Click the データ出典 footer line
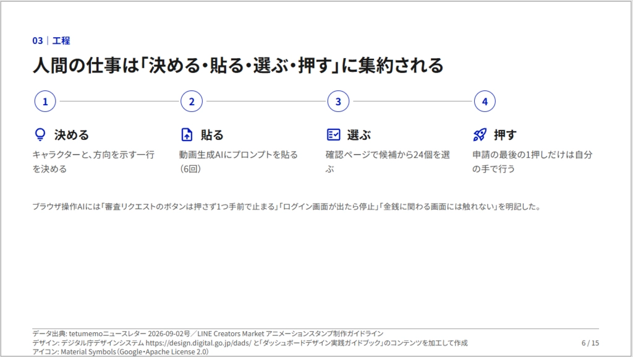This screenshot has height=357, width=633. coord(208,333)
